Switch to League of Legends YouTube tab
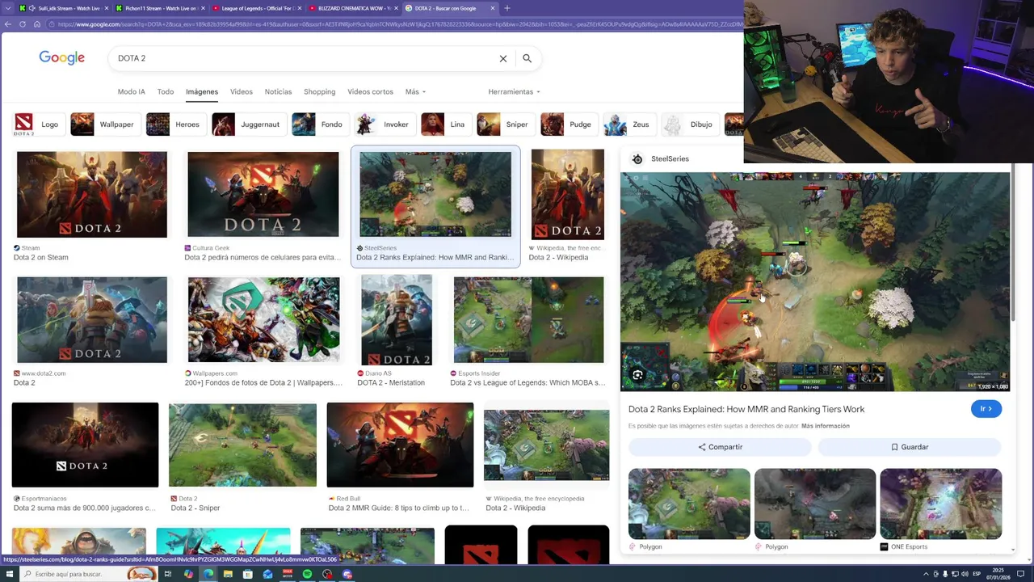1034x582 pixels. pyautogui.click(x=256, y=8)
